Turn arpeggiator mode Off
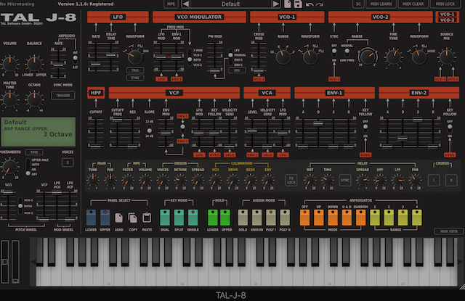Screen dimensions: 465x301 click(304, 218)
